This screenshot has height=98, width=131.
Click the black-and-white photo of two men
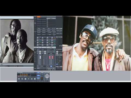(x=17, y=41)
